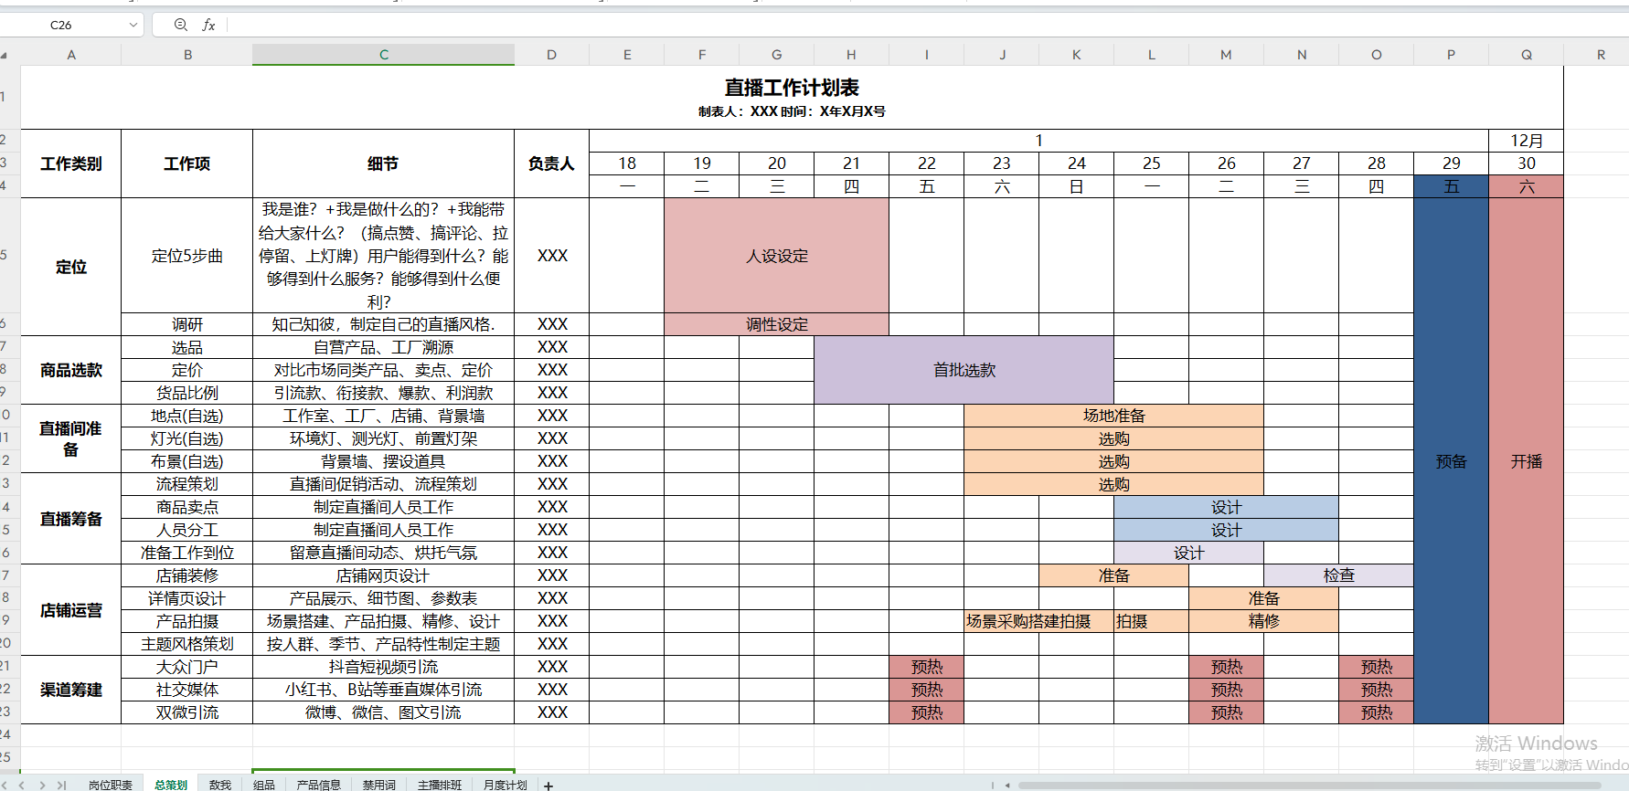Click the select-all corner triangle
Viewport: 1629px width, 791px height.
pyautogui.click(x=5, y=55)
